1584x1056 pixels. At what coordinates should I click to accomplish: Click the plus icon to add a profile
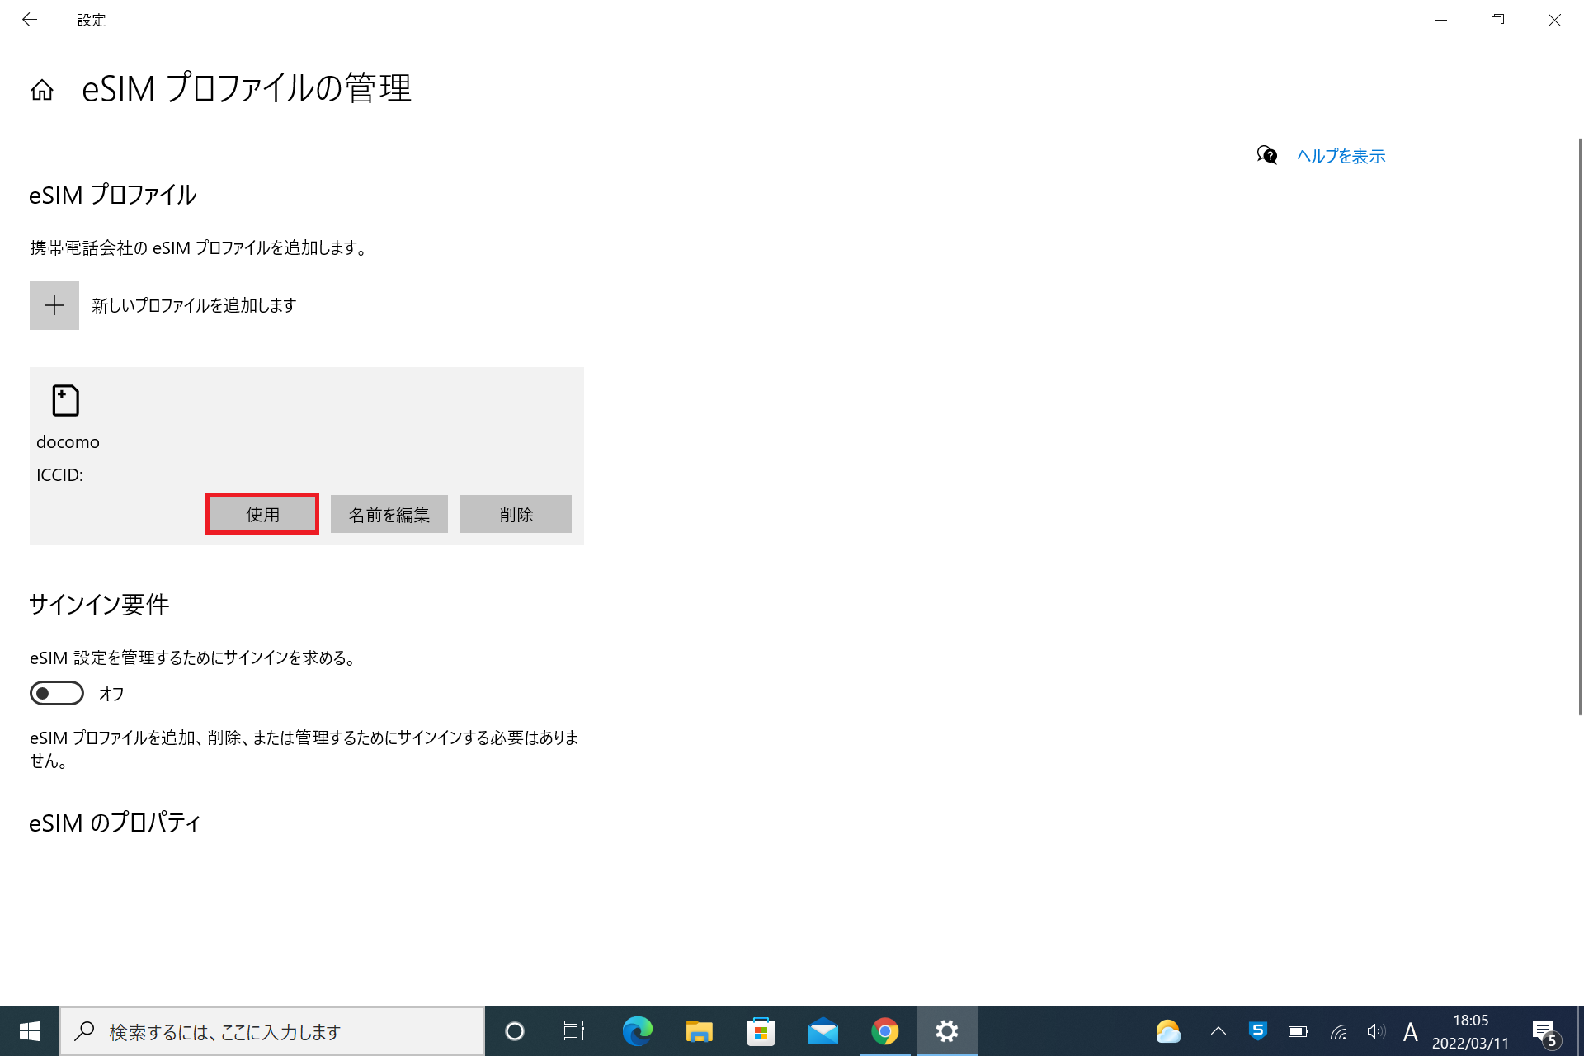54,305
